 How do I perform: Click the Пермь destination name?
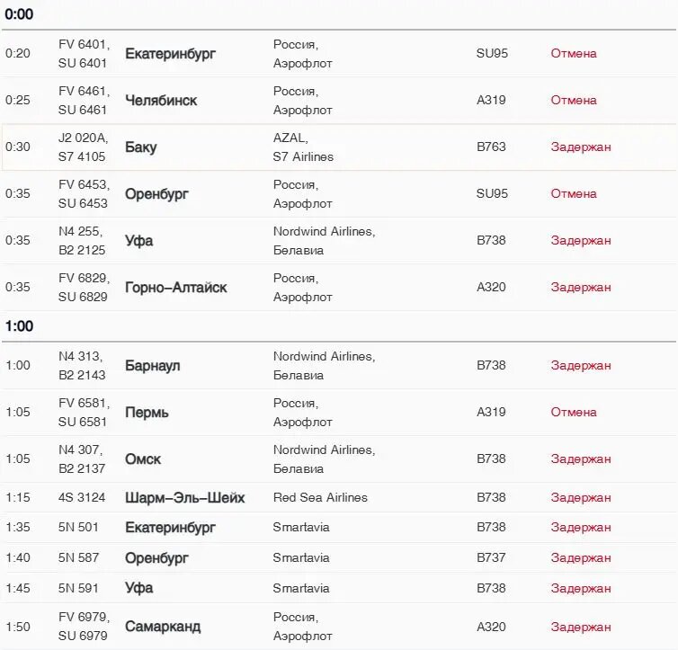pos(147,413)
